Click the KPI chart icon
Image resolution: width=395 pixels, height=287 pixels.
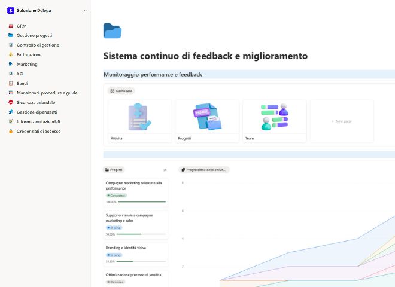(11, 74)
